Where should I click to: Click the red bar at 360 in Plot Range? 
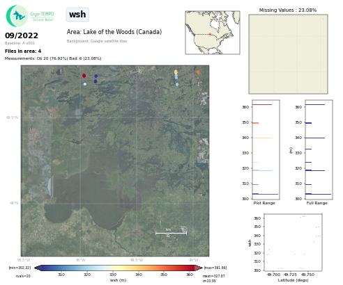pos(262,105)
